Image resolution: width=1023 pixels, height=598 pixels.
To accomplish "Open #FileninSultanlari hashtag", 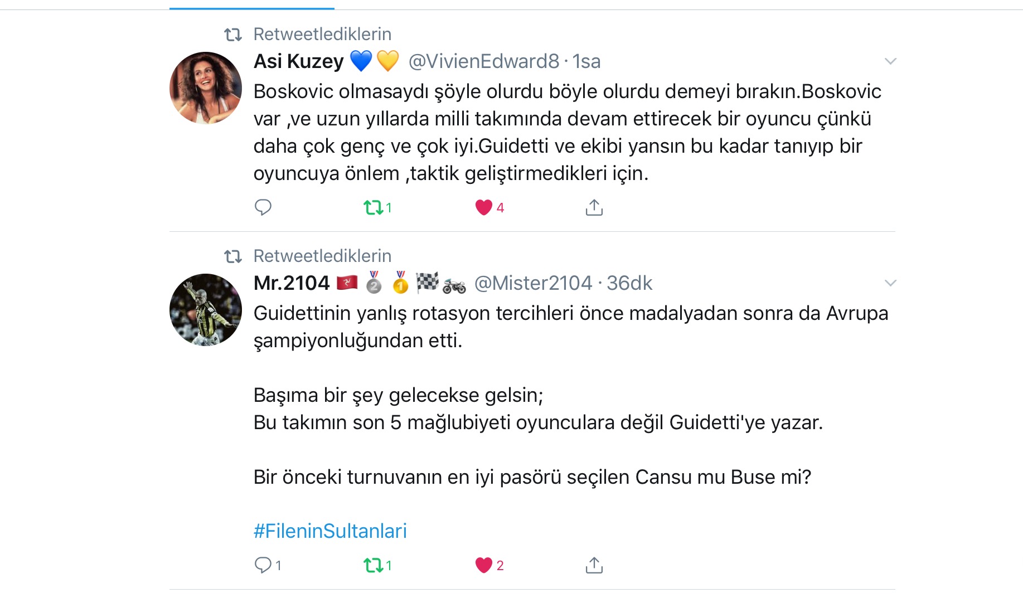I will [330, 531].
